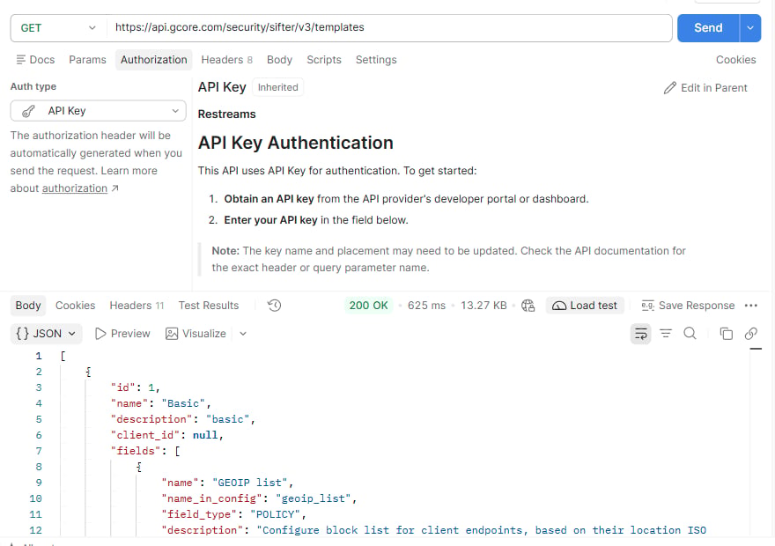
Task: Select the Authorization tab
Action: tap(154, 60)
